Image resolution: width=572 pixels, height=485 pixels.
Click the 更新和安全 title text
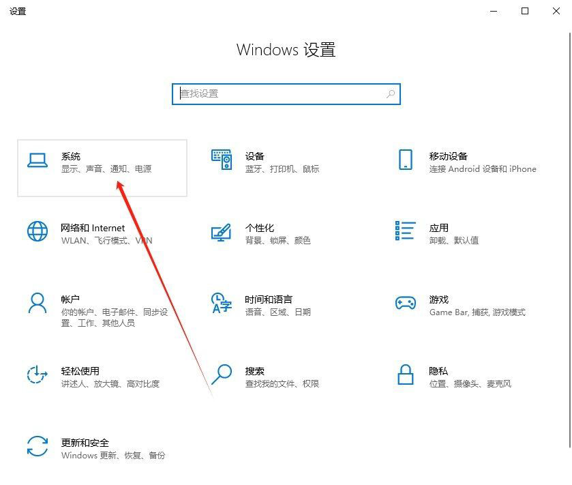click(85, 443)
